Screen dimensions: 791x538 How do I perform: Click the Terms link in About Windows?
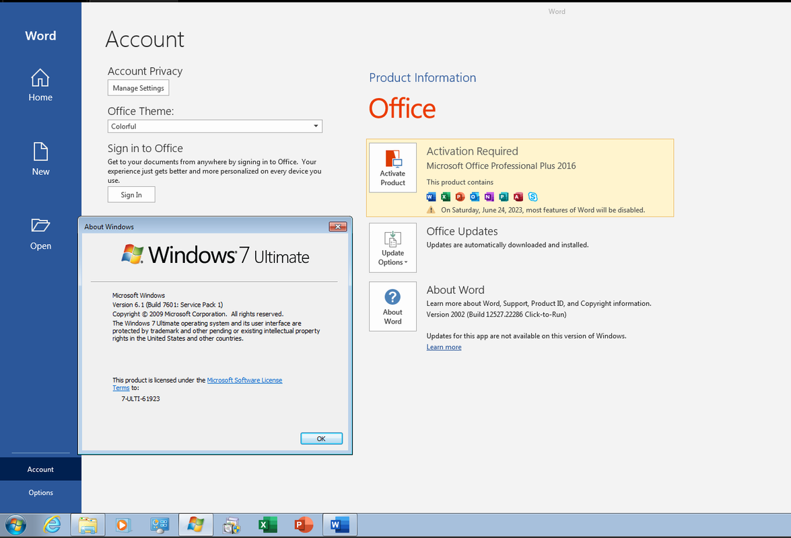(x=121, y=388)
